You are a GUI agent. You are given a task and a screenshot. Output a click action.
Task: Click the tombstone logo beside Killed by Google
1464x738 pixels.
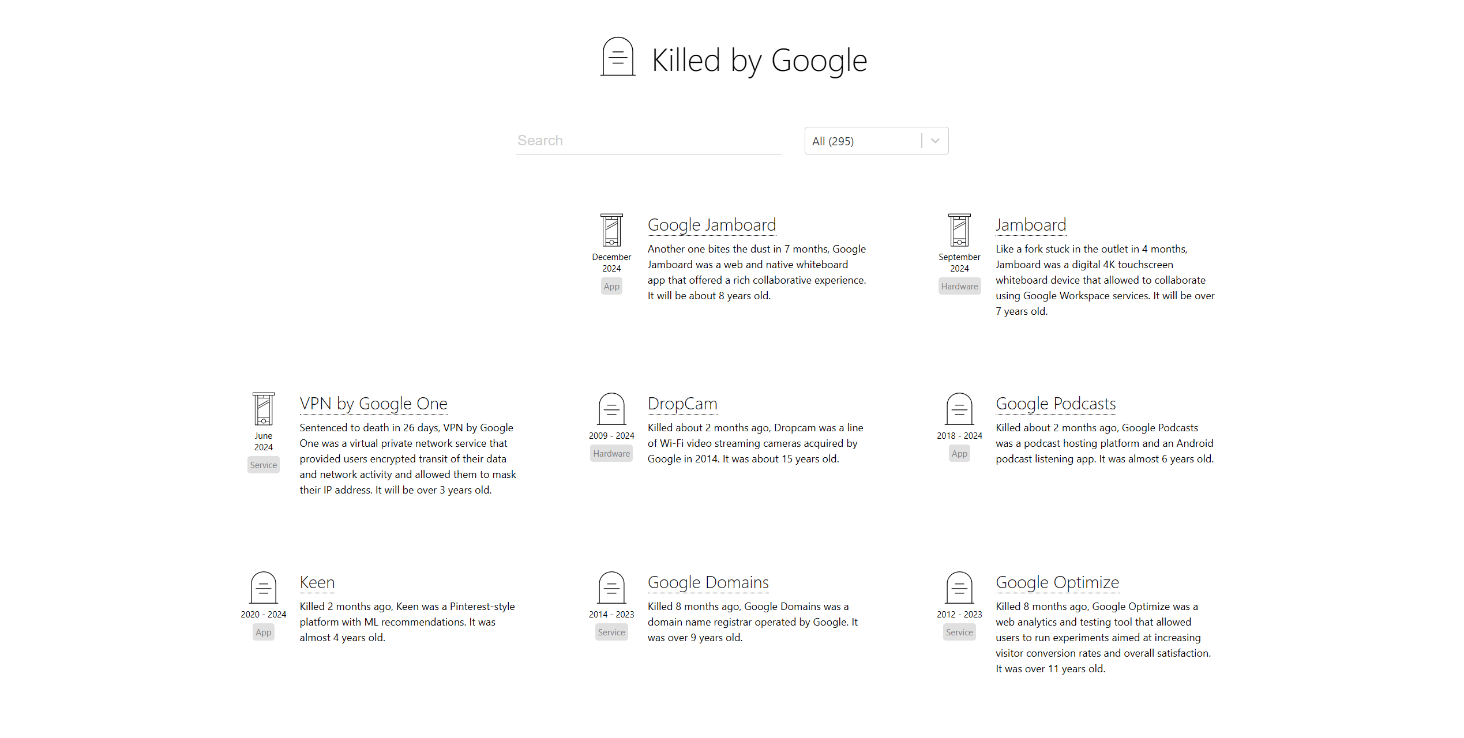pos(617,57)
